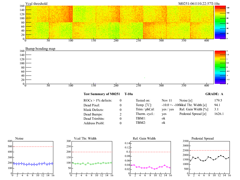240x180 pixels.
Task: Click the dashed limit line in Noise chart
Action: pyautogui.click(x=33, y=147)
